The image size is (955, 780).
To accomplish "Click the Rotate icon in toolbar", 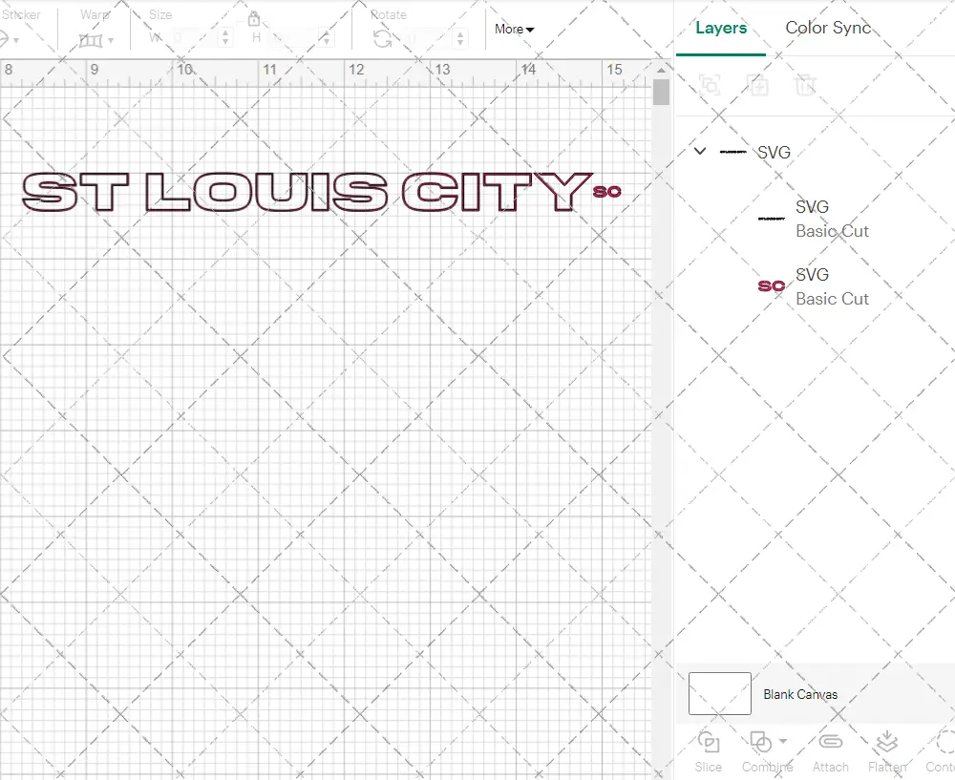I will (382, 39).
